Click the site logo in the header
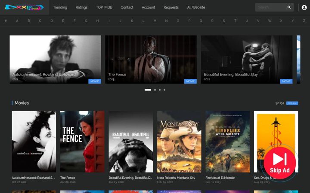 pyautogui.click(x=24, y=7)
